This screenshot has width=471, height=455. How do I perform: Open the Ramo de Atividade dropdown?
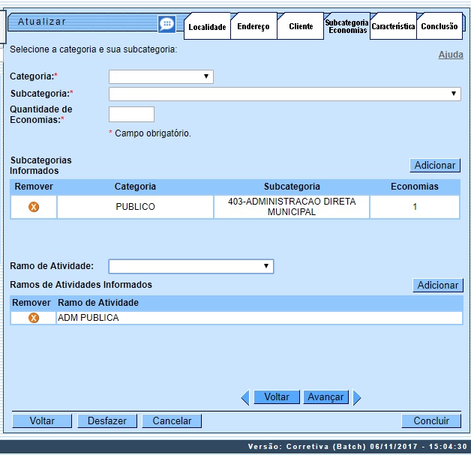(x=191, y=266)
